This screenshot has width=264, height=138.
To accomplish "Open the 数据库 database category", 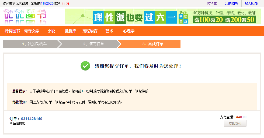I will pos(70,31).
